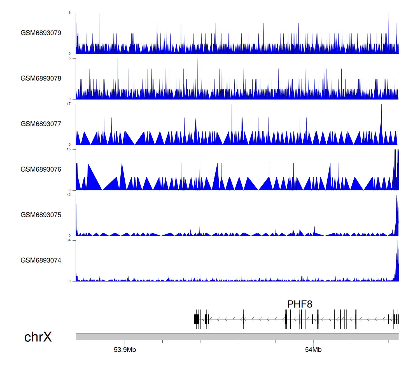Click the GSM6893075 track label
The height and width of the screenshot is (369, 420).
pos(41,215)
